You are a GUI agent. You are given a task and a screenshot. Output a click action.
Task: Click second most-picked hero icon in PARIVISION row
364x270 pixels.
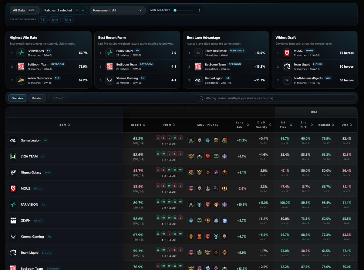click(x=199, y=204)
